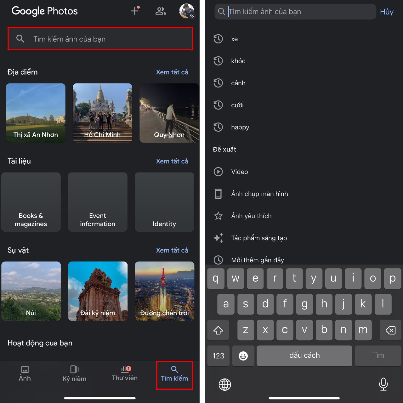The width and height of the screenshot is (403, 403).
Task: Open Xem tất cả for Địa điểm
Action: pos(172,72)
